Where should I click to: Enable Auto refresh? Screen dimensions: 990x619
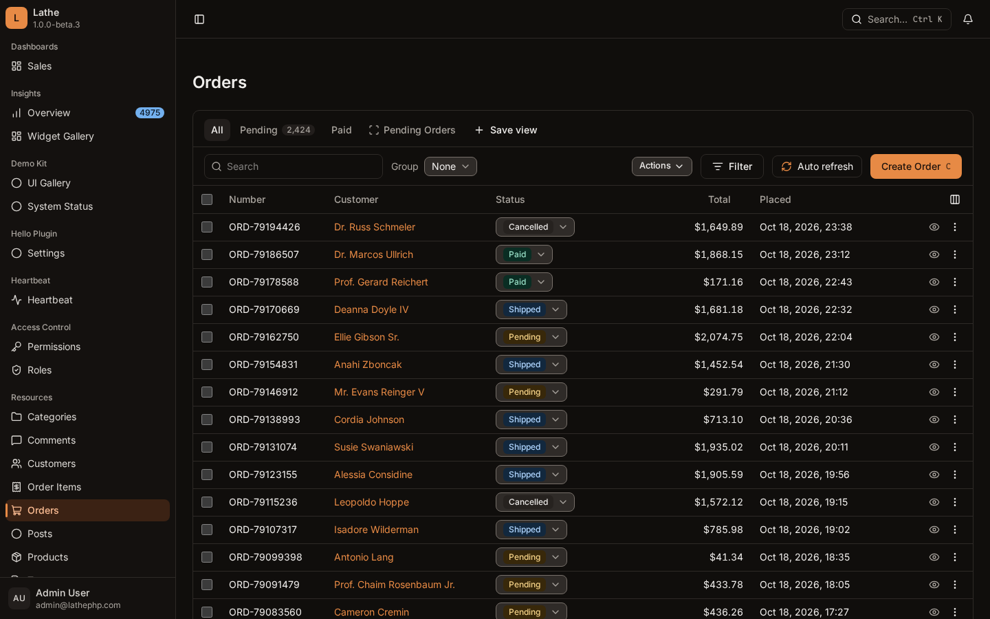click(x=817, y=166)
